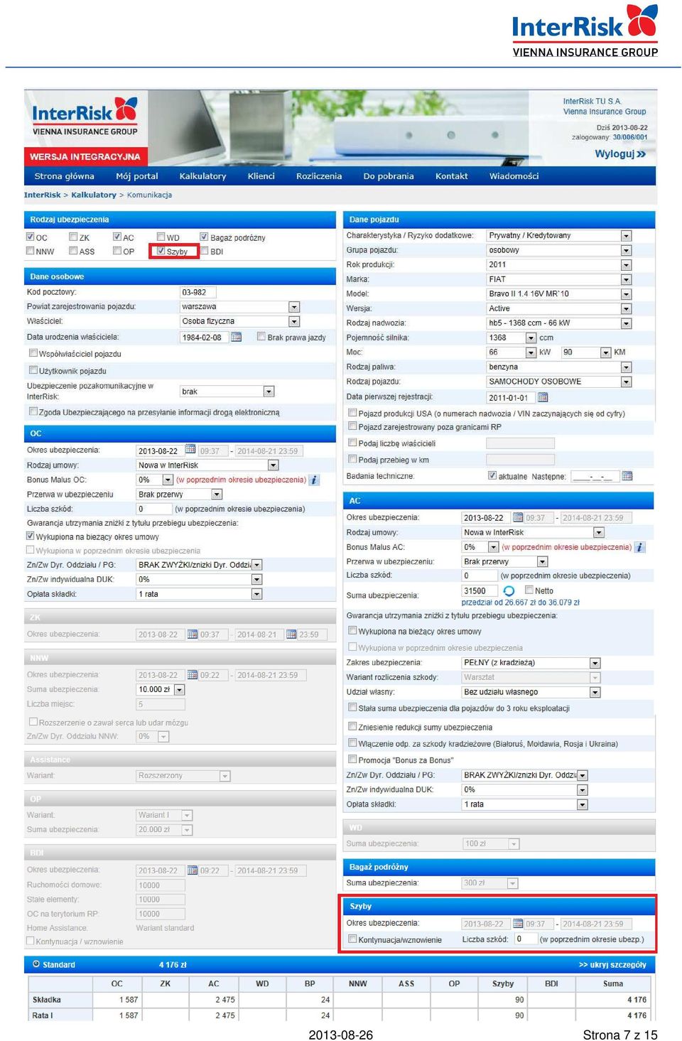Open calendar for ZK end date
Viewport: 682px width, 1041px height.
tap(291, 634)
